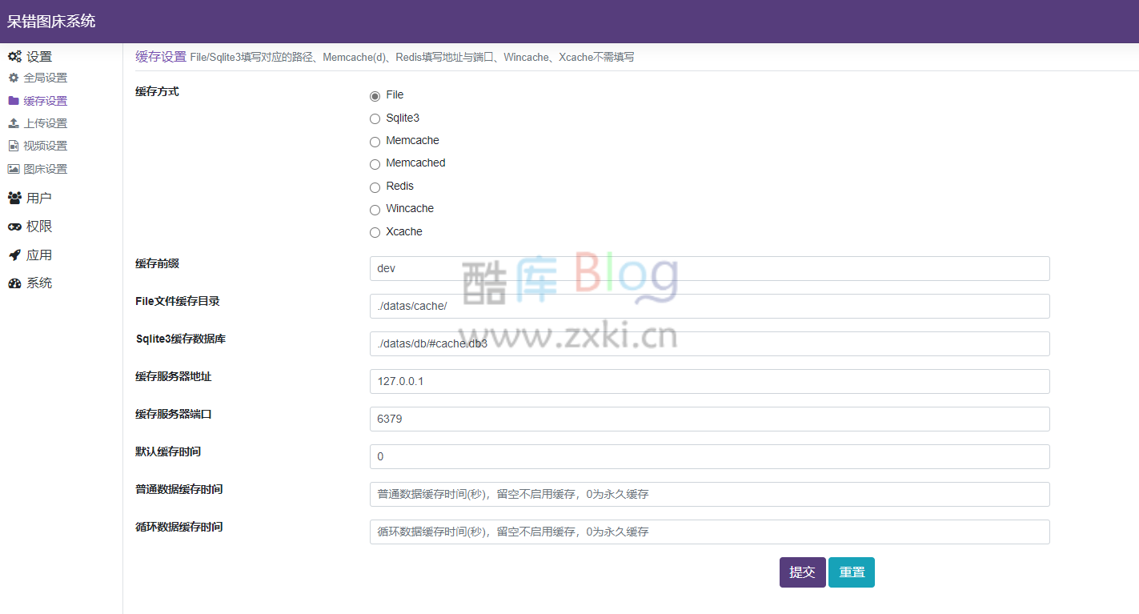
Task: Select the Sqlite3 cache method
Action: tap(375, 118)
